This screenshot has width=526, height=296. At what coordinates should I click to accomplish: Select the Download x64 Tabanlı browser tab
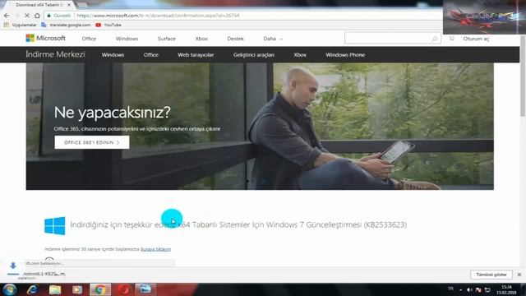coord(39,5)
